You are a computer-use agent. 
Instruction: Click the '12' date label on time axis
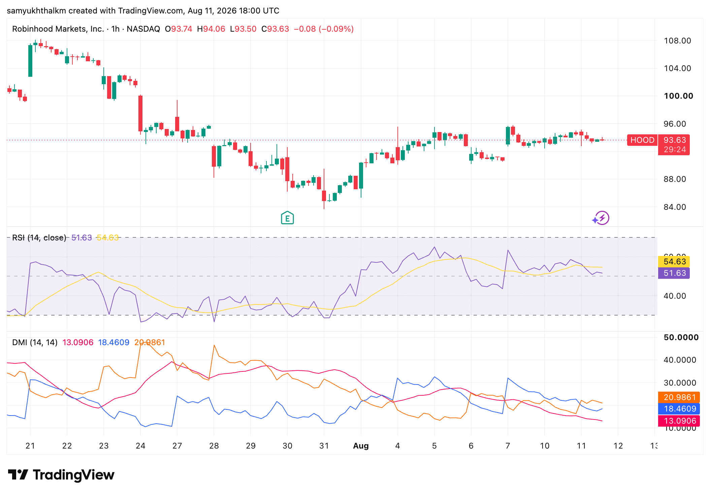click(618, 446)
